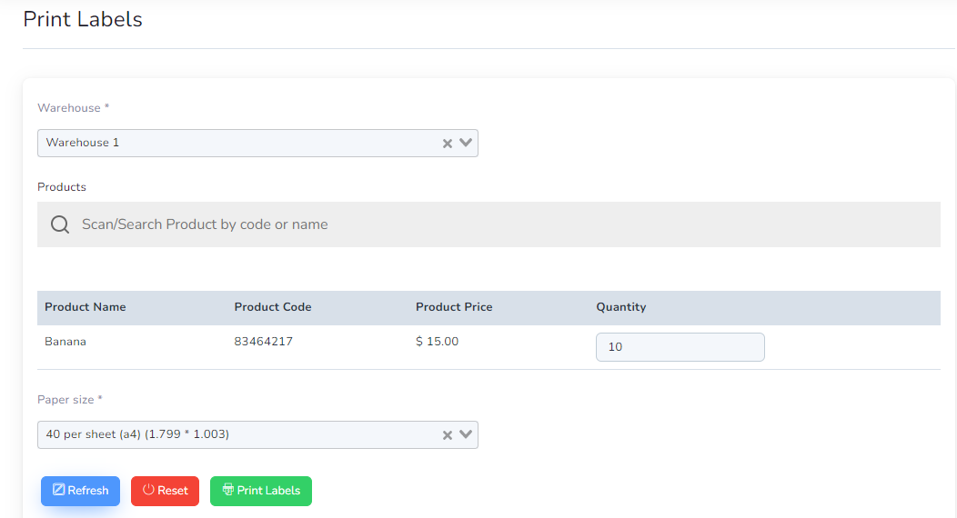957x518 pixels.
Task: Click the Print Labels page heading
Action: coord(83,19)
